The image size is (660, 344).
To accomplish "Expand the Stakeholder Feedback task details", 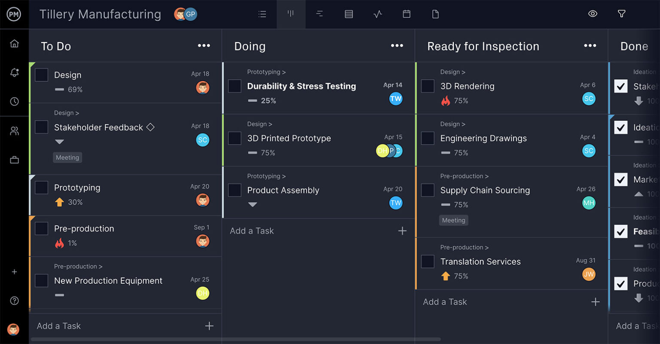I will point(59,142).
